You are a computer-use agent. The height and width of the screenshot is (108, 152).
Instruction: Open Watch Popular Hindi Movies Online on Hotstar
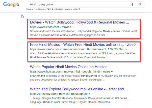pyautogui.click(x=68, y=67)
